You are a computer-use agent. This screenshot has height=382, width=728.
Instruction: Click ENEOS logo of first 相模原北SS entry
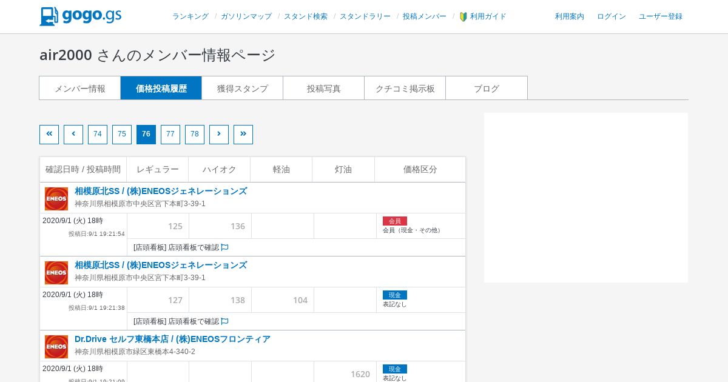pos(56,199)
